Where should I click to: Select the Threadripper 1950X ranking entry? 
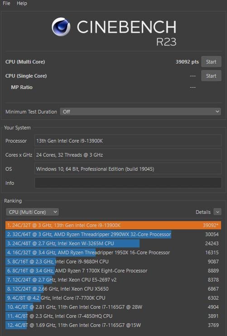click(113, 252)
